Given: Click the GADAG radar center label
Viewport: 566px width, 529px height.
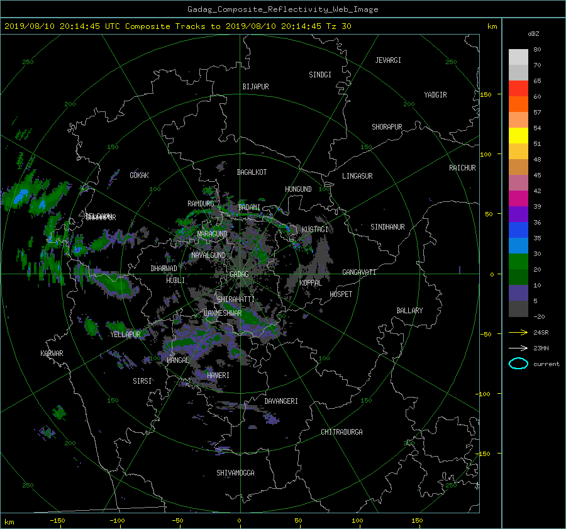Looking at the screenshot, I should point(240,274).
